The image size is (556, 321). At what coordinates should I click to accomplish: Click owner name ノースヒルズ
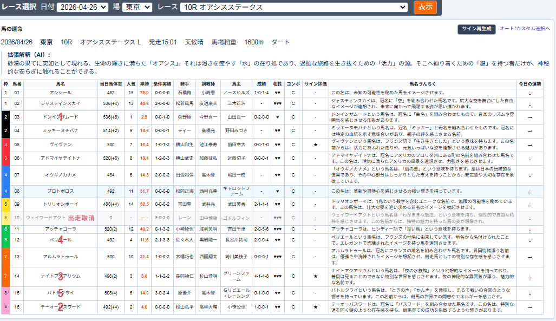(237, 93)
